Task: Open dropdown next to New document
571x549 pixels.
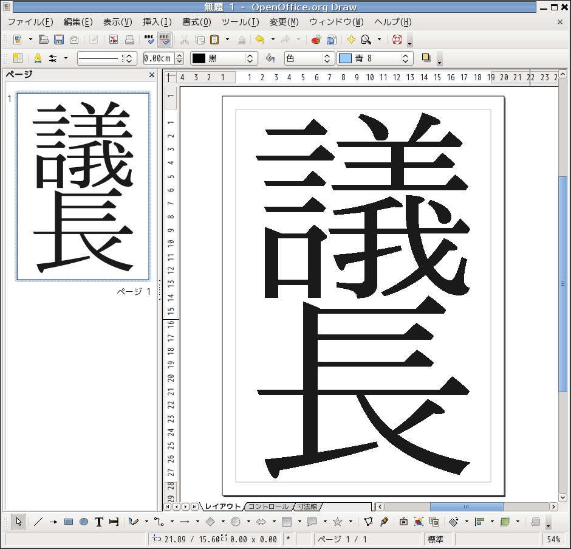Action: click(30, 40)
